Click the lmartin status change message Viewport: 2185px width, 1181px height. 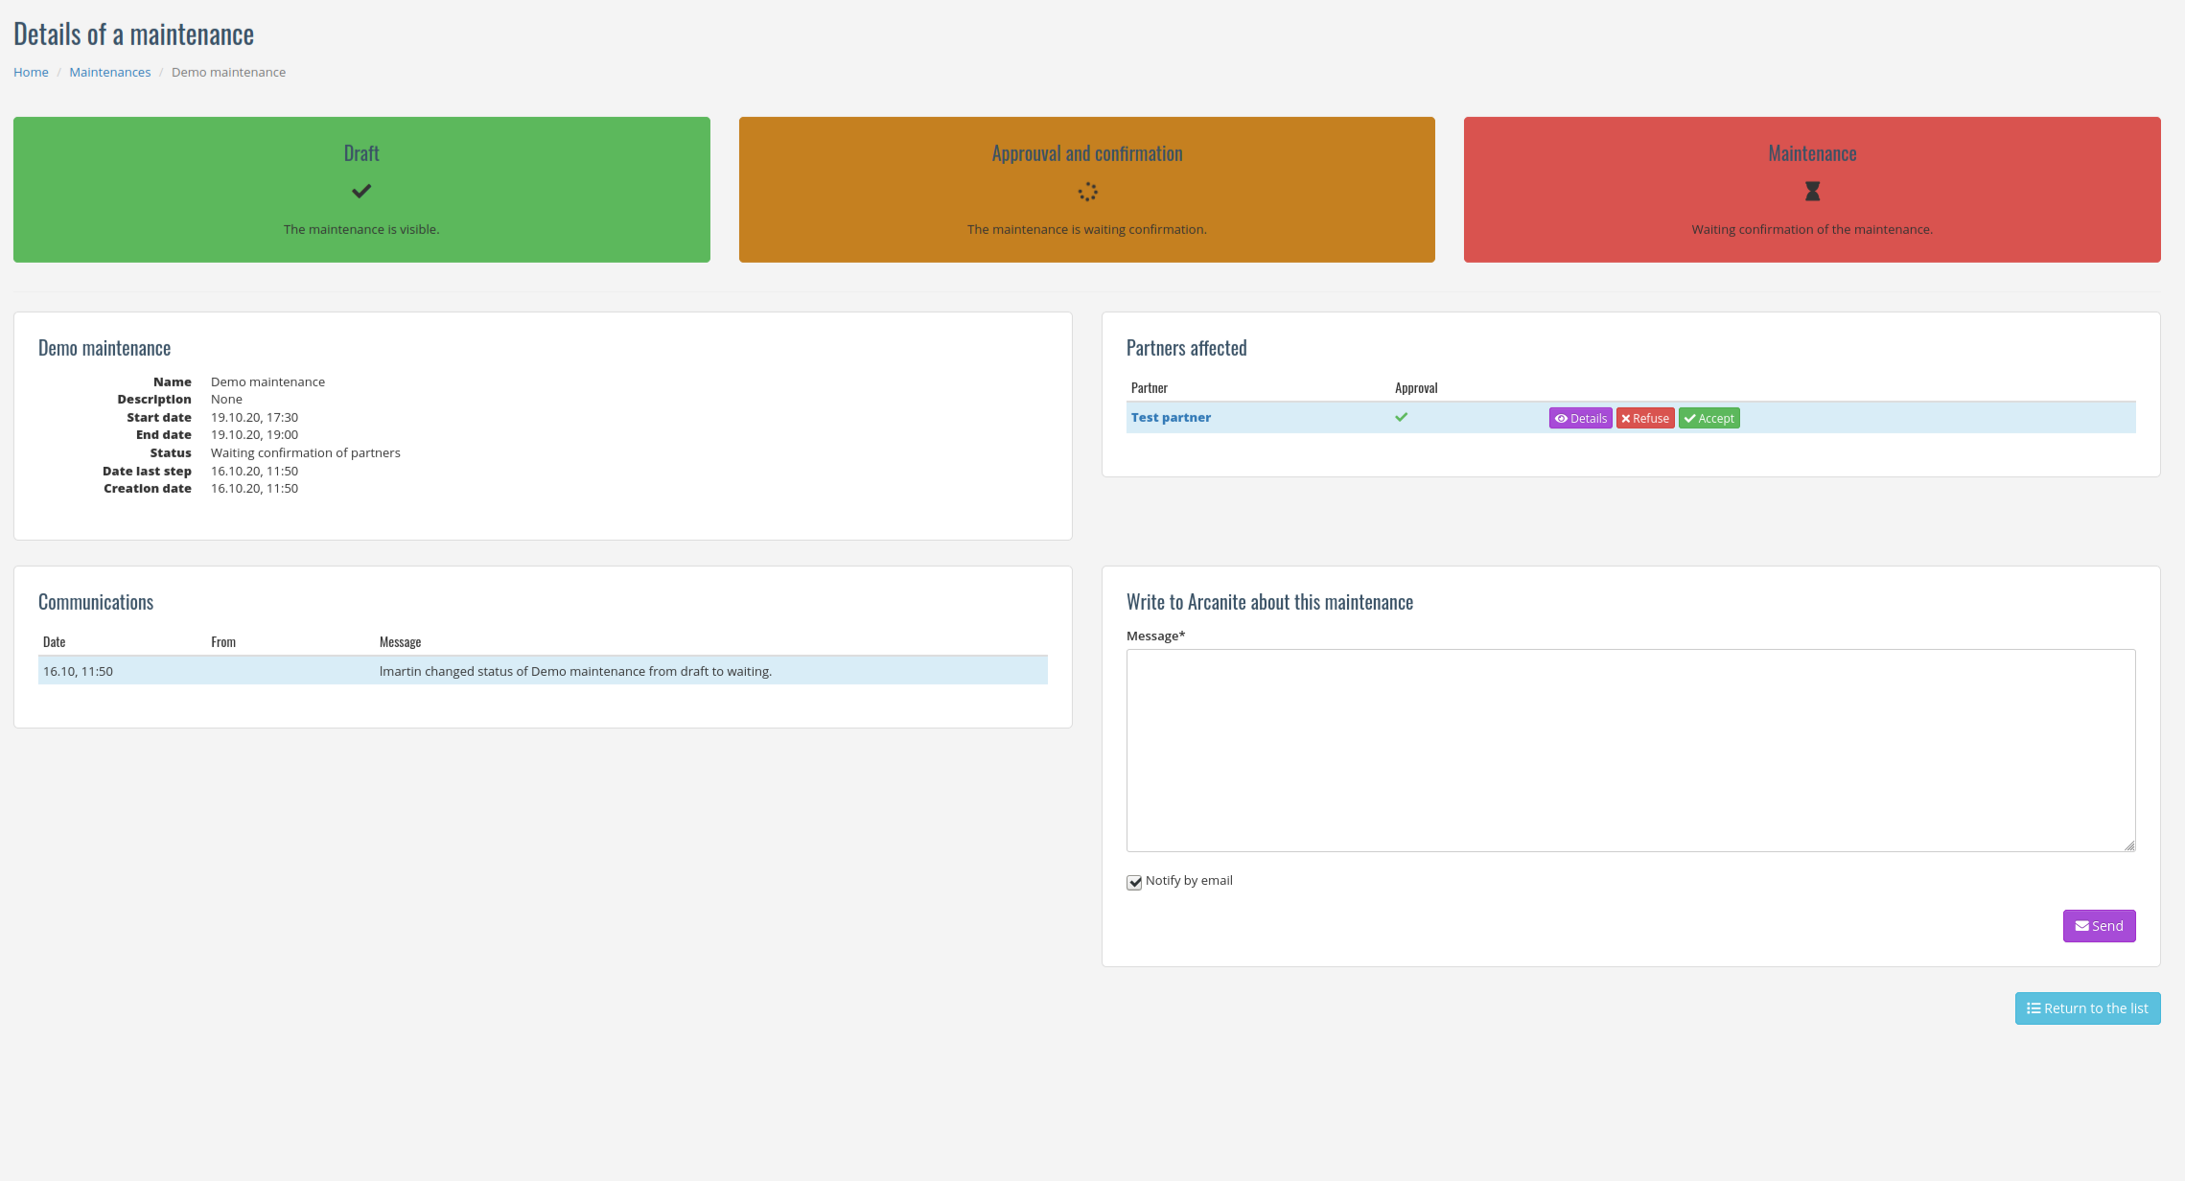point(575,671)
